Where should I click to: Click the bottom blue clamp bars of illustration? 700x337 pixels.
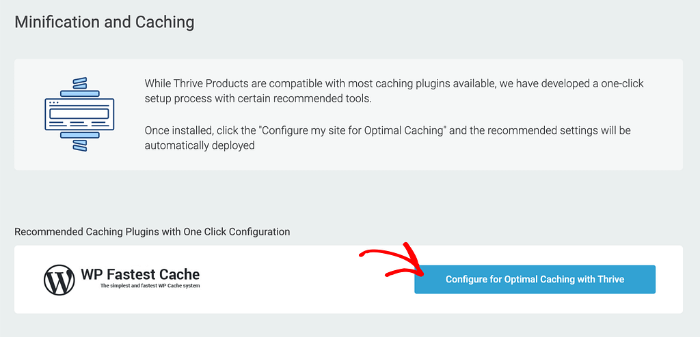(x=79, y=142)
